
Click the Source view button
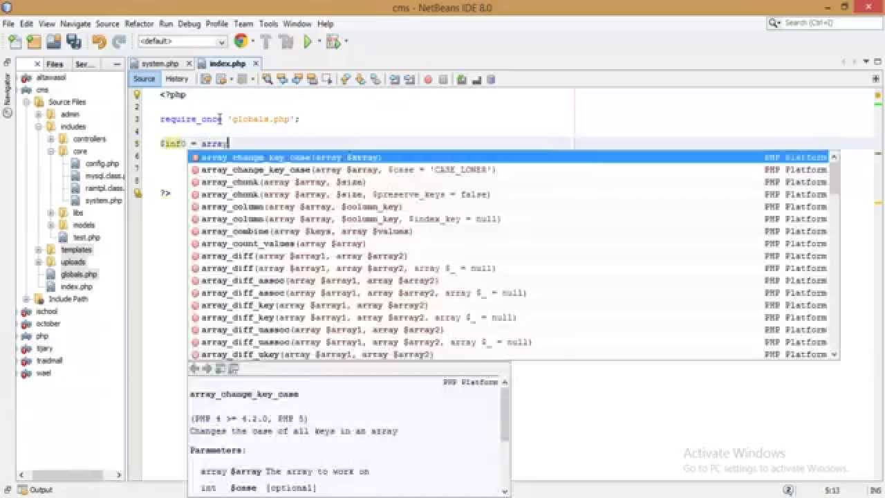point(145,79)
